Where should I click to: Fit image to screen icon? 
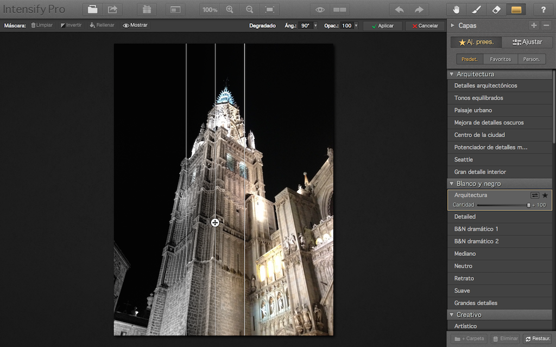tap(269, 10)
